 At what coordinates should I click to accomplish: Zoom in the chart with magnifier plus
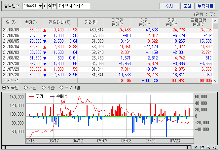click(x=215, y=147)
